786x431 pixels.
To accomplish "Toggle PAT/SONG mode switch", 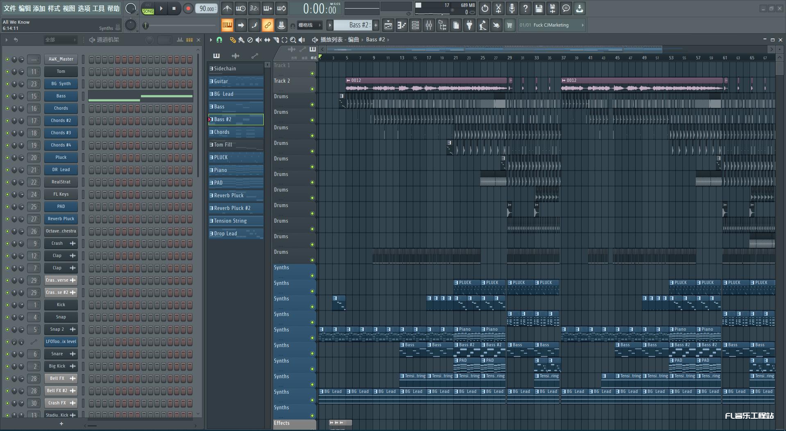I will [x=148, y=9].
